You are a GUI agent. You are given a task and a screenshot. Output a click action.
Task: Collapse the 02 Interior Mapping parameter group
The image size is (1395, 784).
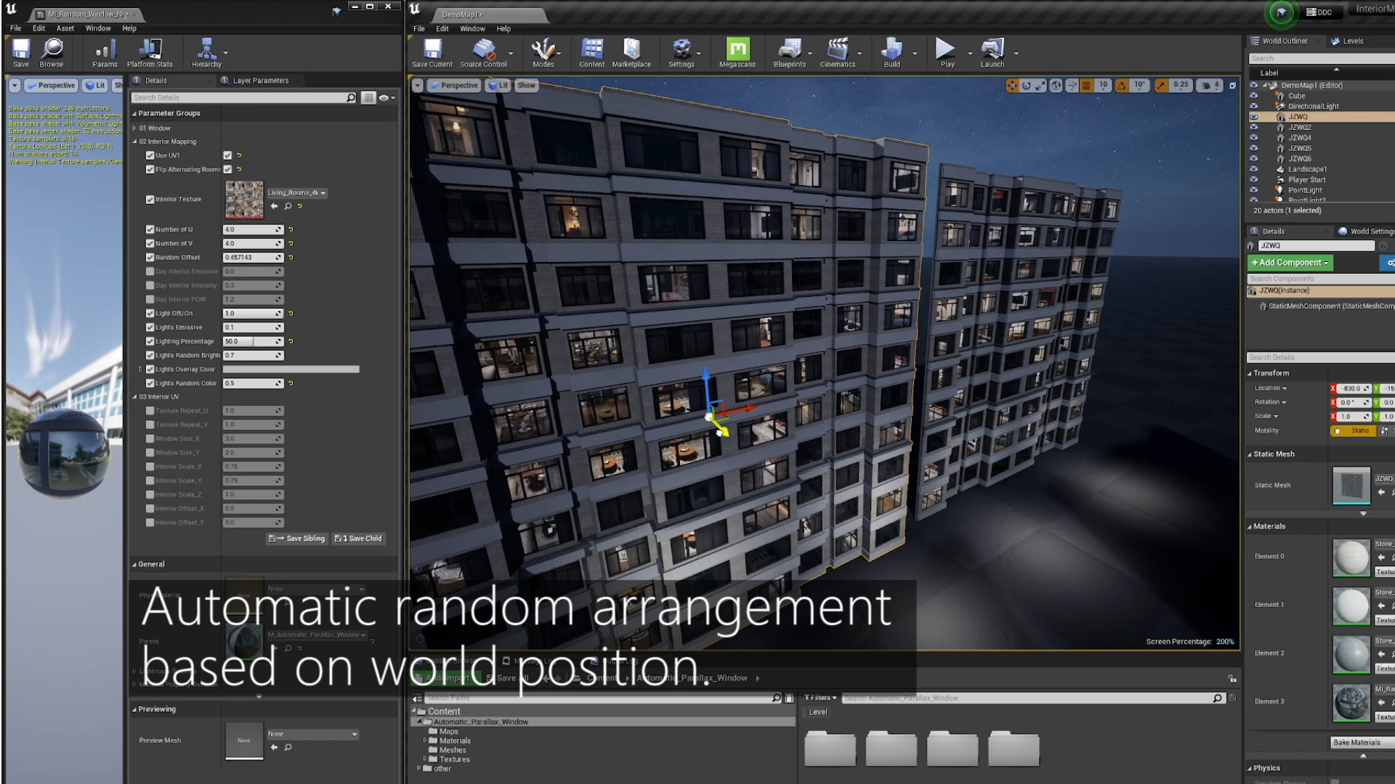click(135, 141)
